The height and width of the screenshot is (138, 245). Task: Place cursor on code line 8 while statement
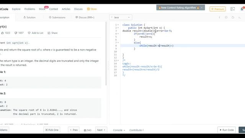click(x=156, y=46)
